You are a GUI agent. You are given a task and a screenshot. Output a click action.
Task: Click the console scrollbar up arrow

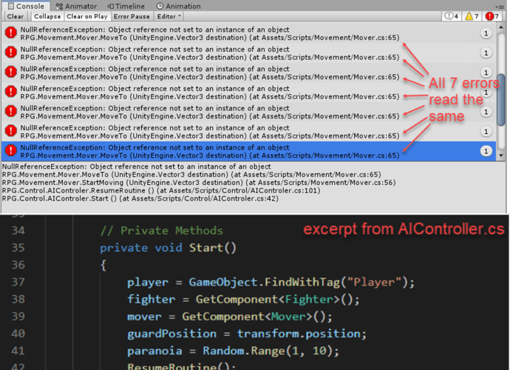coord(501,27)
